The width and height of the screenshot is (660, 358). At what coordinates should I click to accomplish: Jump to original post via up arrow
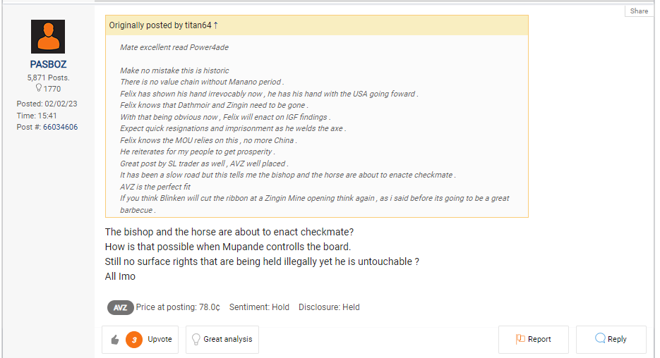[215, 25]
